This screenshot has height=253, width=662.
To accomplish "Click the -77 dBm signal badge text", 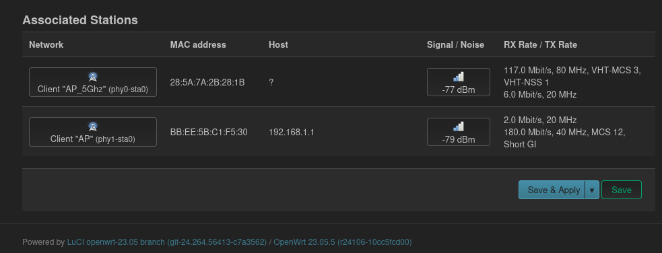I will [459, 89].
